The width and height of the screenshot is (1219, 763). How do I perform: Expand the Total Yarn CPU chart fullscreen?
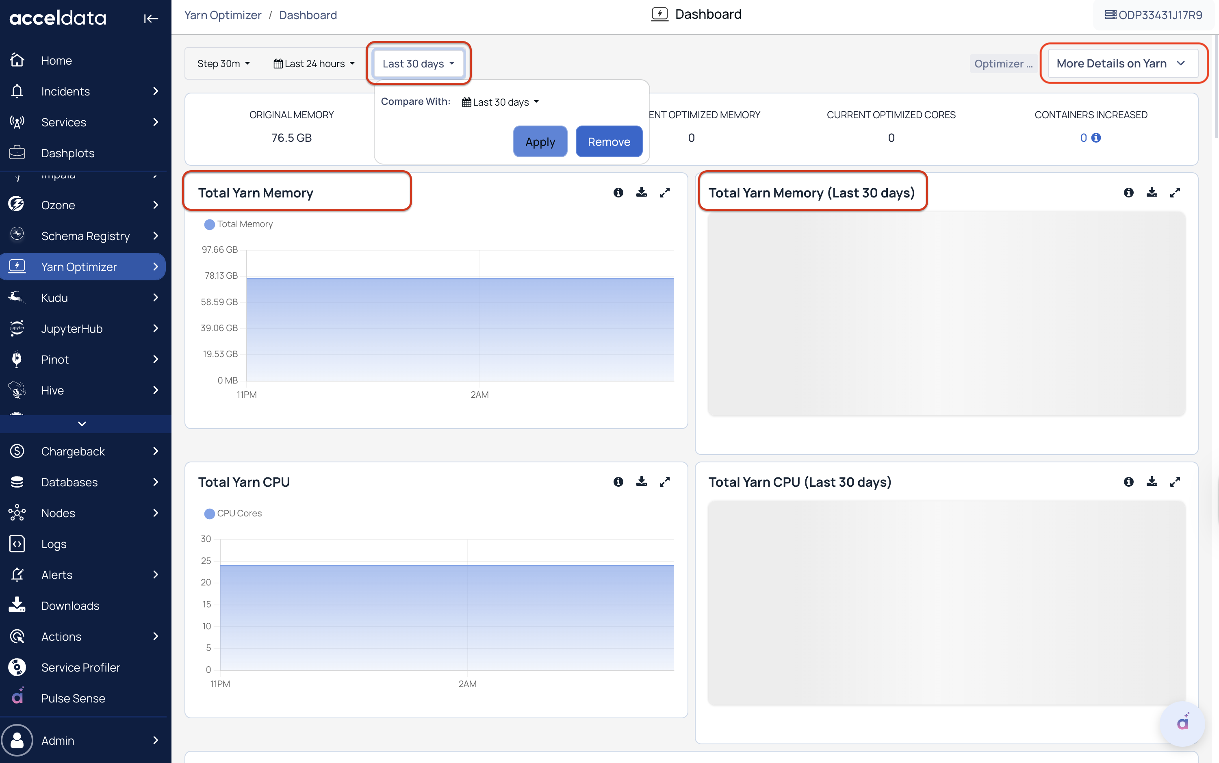pyautogui.click(x=664, y=481)
